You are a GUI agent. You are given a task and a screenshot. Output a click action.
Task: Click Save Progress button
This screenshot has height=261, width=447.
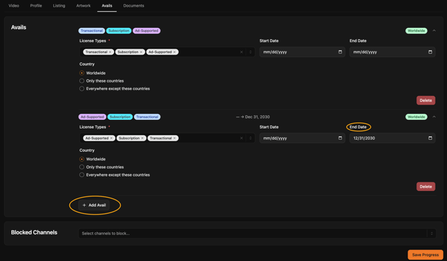(x=425, y=255)
